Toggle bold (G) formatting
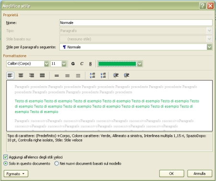The image size is (216, 181). point(73,64)
